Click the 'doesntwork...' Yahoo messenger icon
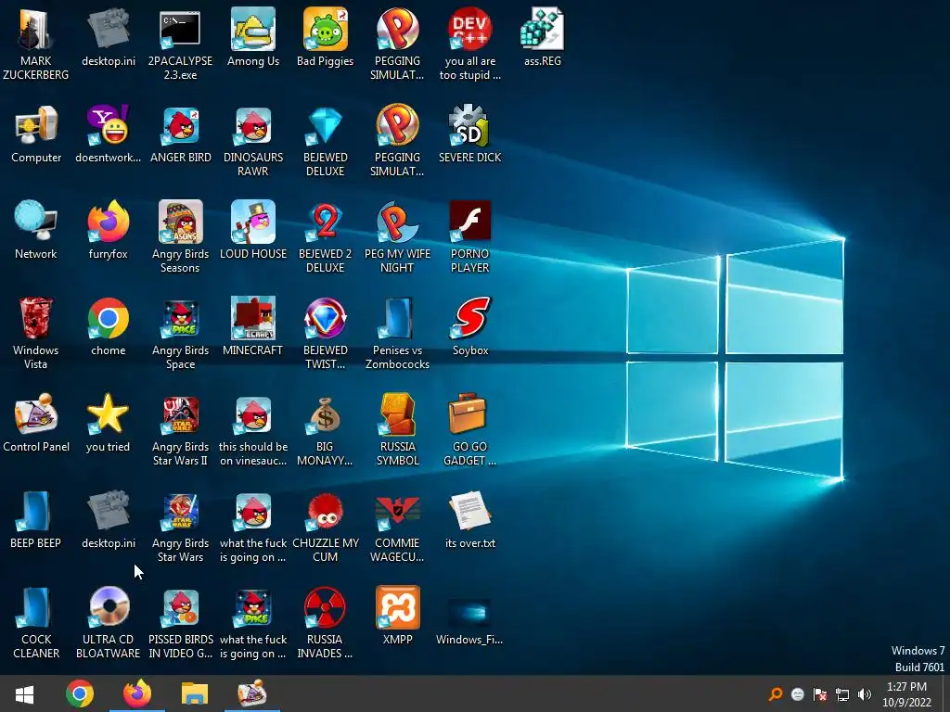Viewport: 950px width, 712px height. click(108, 133)
